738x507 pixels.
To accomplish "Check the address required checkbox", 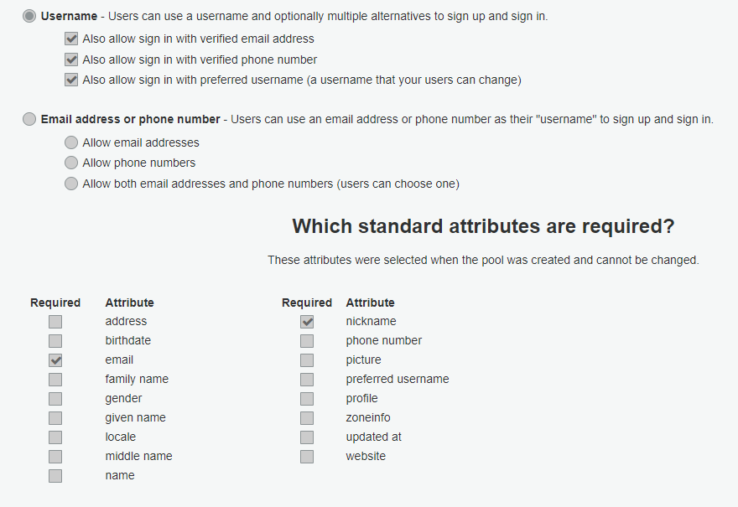I will pos(55,322).
